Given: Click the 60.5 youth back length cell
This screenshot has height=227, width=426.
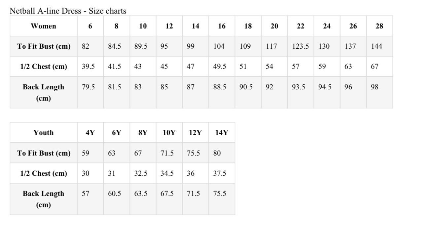Looking at the screenshot, I should 117,199.
